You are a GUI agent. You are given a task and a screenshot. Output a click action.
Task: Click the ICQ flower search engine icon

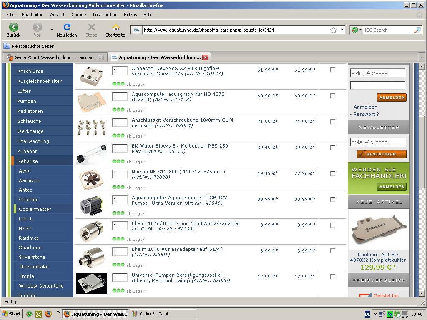tap(354, 30)
